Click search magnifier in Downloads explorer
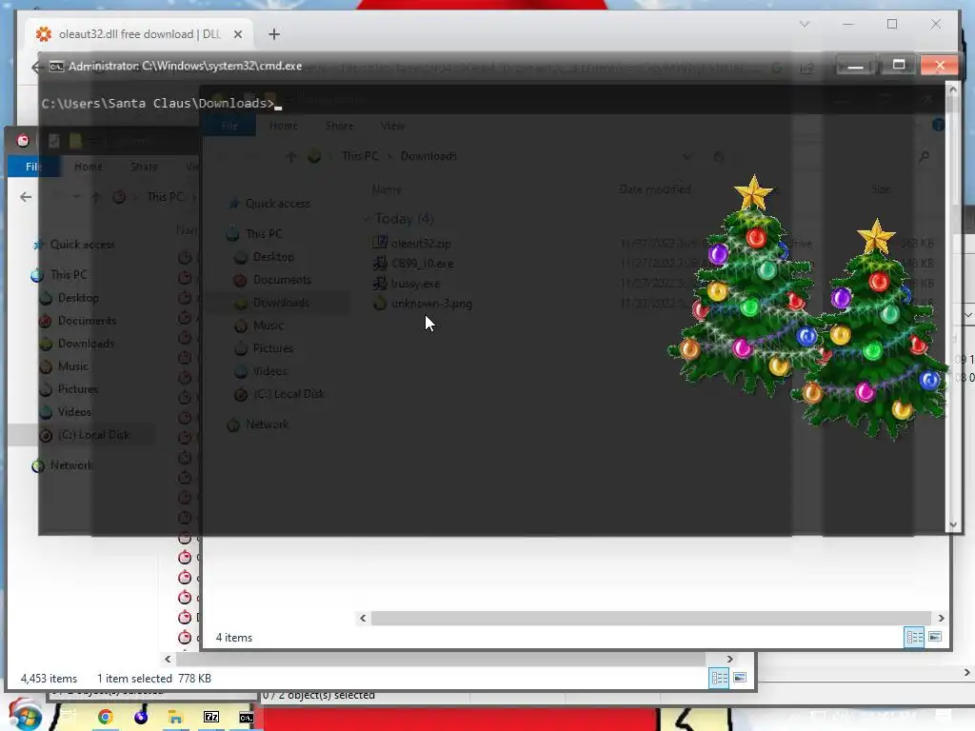The height and width of the screenshot is (731, 975). click(925, 157)
